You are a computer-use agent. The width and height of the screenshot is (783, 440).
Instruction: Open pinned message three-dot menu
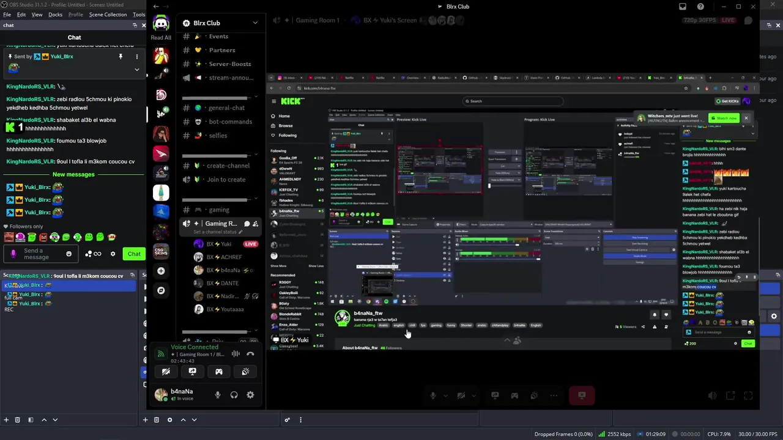pyautogui.click(x=137, y=56)
